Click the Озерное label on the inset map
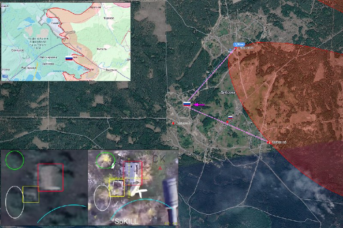 pyautogui.click(x=89, y=70)
